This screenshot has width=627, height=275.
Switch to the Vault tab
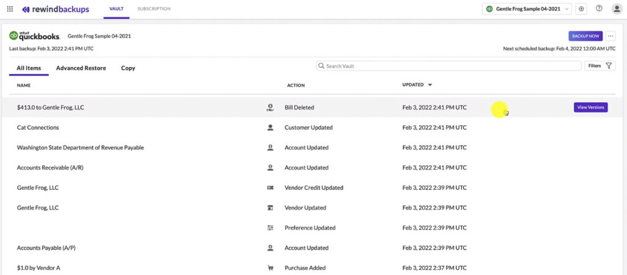pyautogui.click(x=116, y=9)
